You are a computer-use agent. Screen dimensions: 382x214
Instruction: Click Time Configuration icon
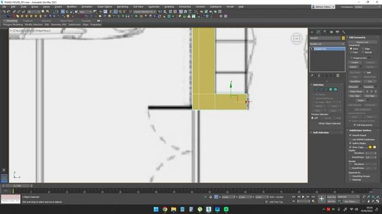click(x=313, y=201)
